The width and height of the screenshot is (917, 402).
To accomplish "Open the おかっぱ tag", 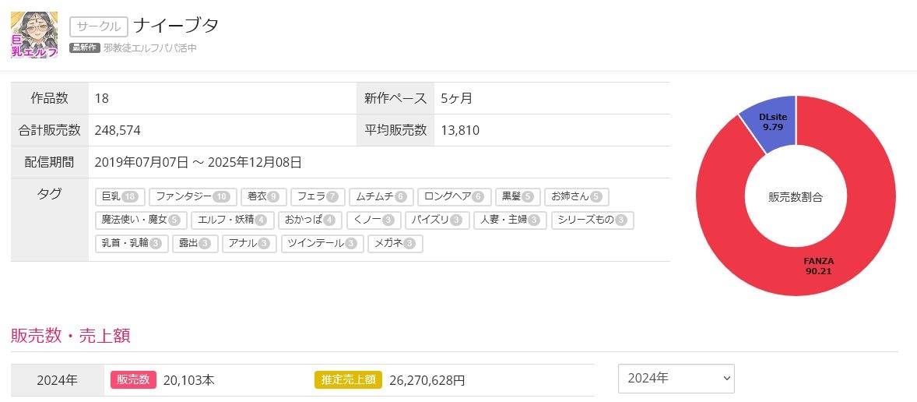I will click(309, 220).
